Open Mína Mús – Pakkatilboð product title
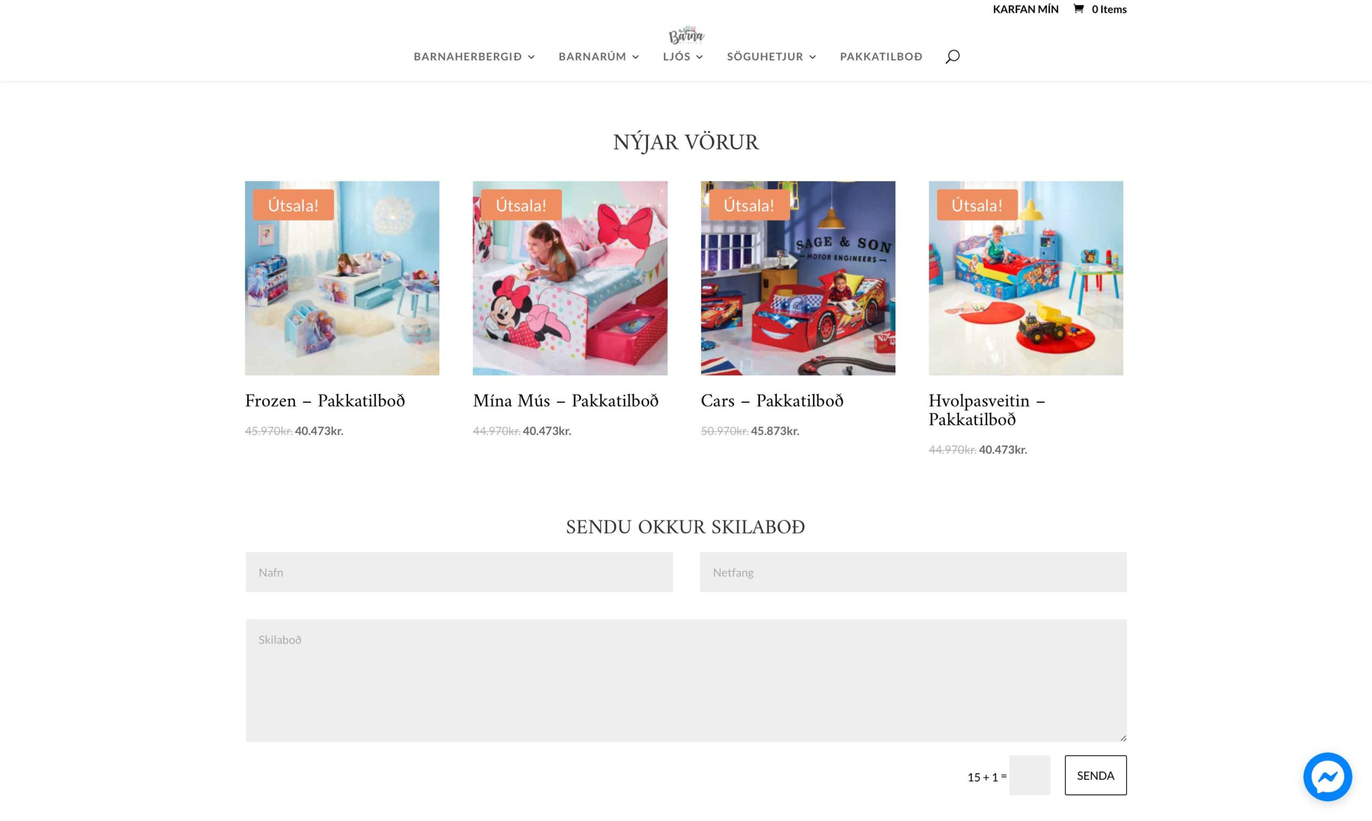This screenshot has height=821, width=1372. 565,401
